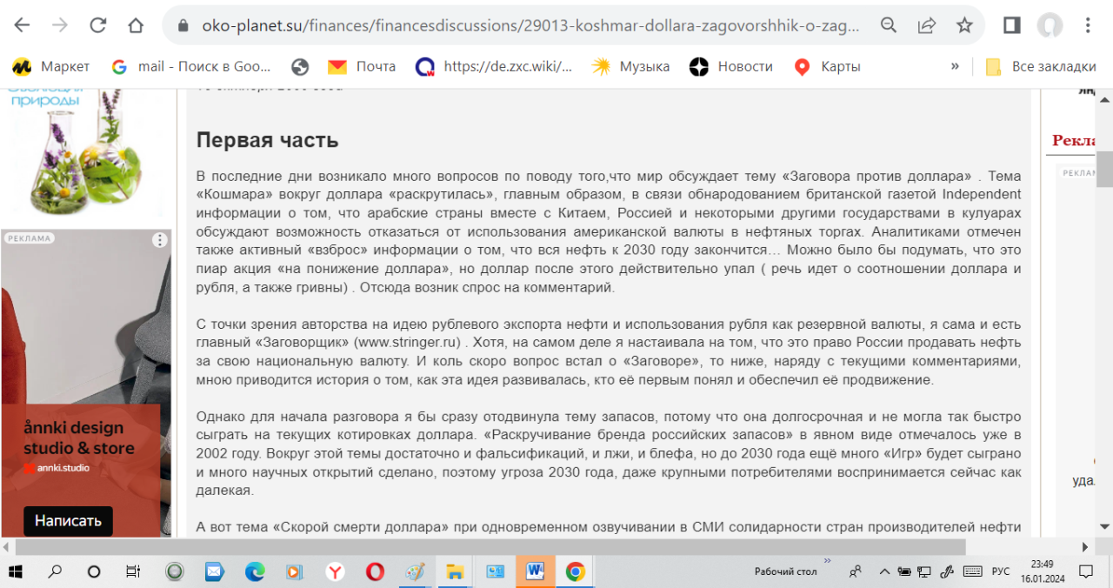Launch Microsoft Edge from taskbar

[255, 571]
